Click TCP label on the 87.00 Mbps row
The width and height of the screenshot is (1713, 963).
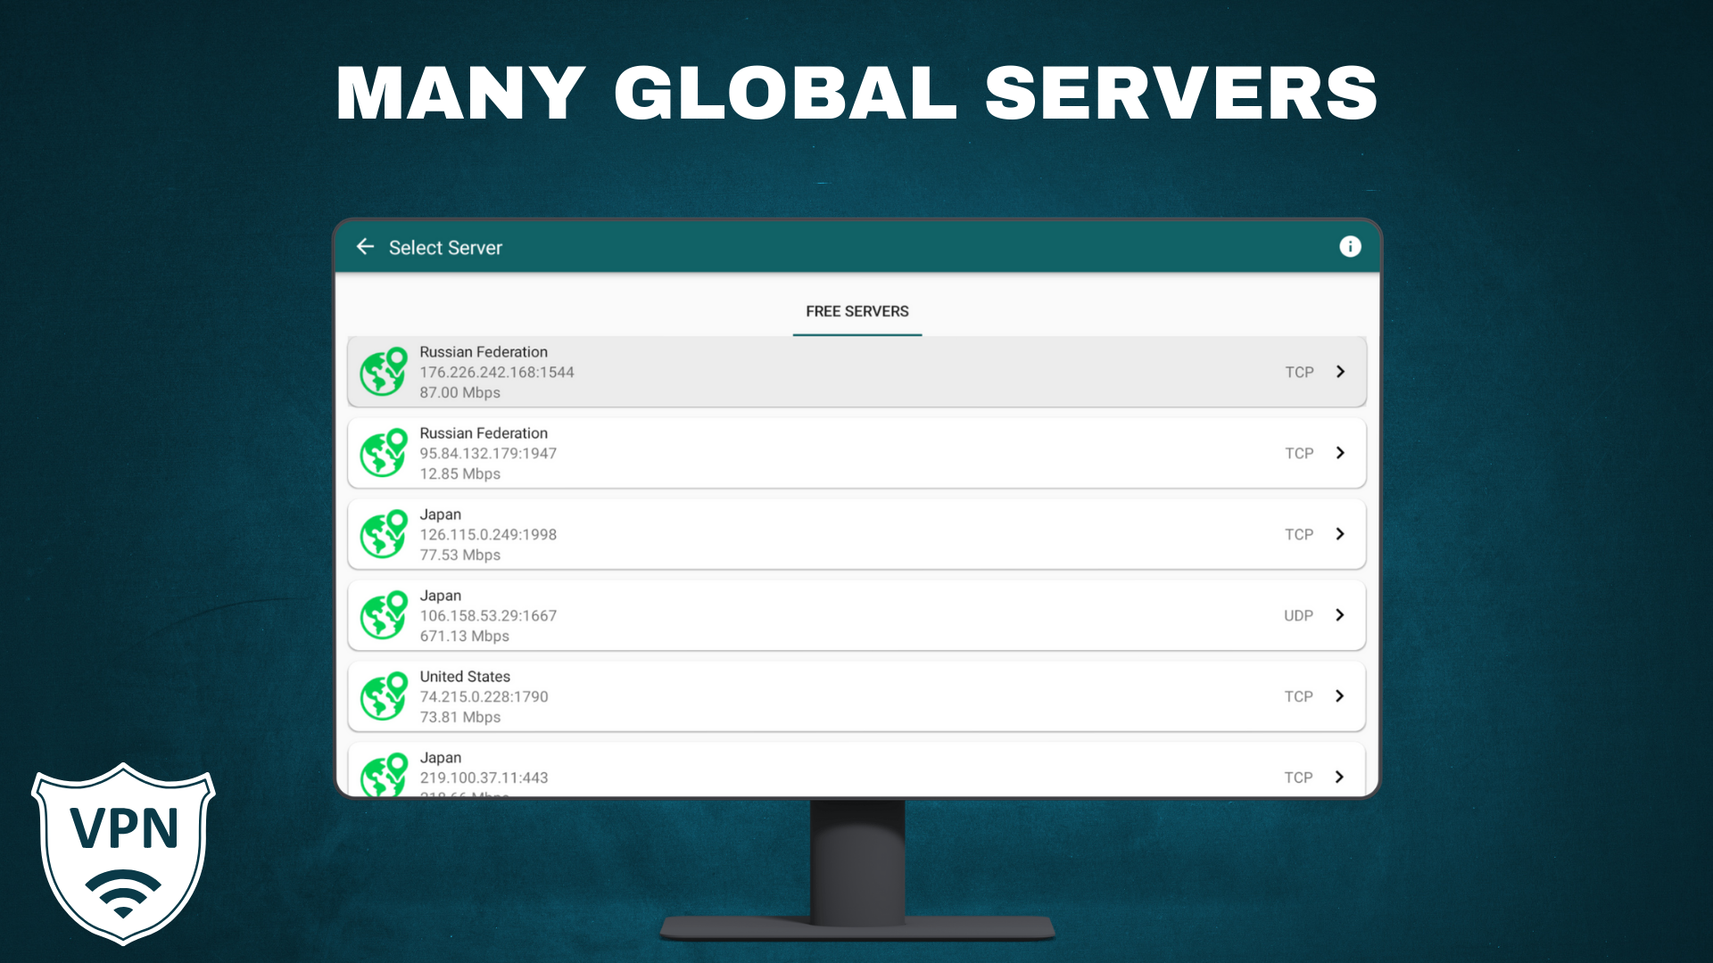click(x=1299, y=372)
